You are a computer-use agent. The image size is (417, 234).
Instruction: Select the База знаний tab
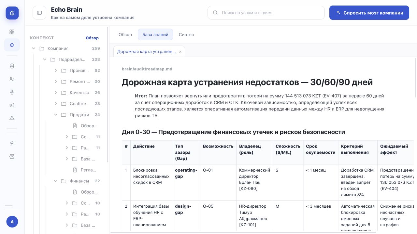[x=155, y=34]
